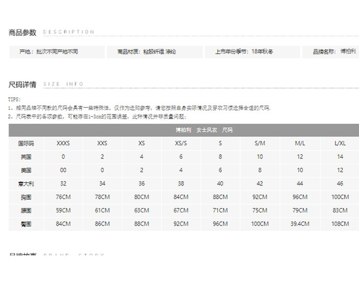Select the XS/S size cell
The width and height of the screenshot is (359, 284).
pos(181,144)
